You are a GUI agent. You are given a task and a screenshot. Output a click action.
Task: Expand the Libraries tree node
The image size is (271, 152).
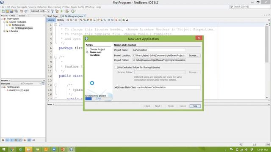(5, 31)
